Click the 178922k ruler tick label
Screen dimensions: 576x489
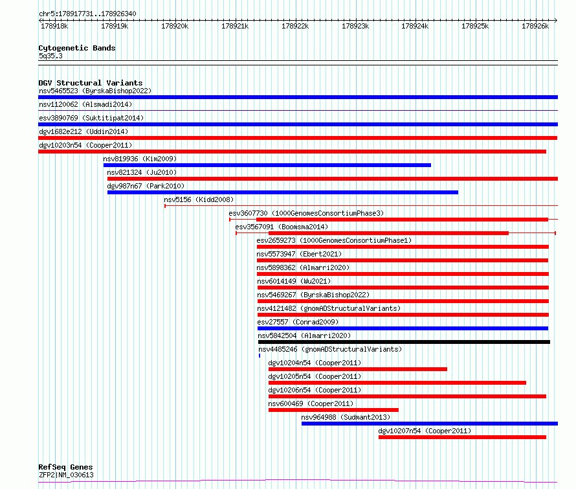click(295, 26)
